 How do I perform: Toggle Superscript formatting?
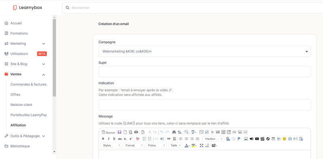(x=131, y=138)
